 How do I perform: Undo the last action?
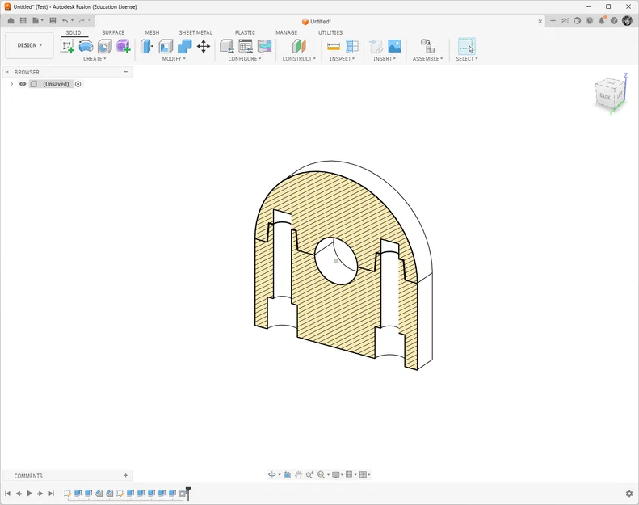[x=65, y=20]
